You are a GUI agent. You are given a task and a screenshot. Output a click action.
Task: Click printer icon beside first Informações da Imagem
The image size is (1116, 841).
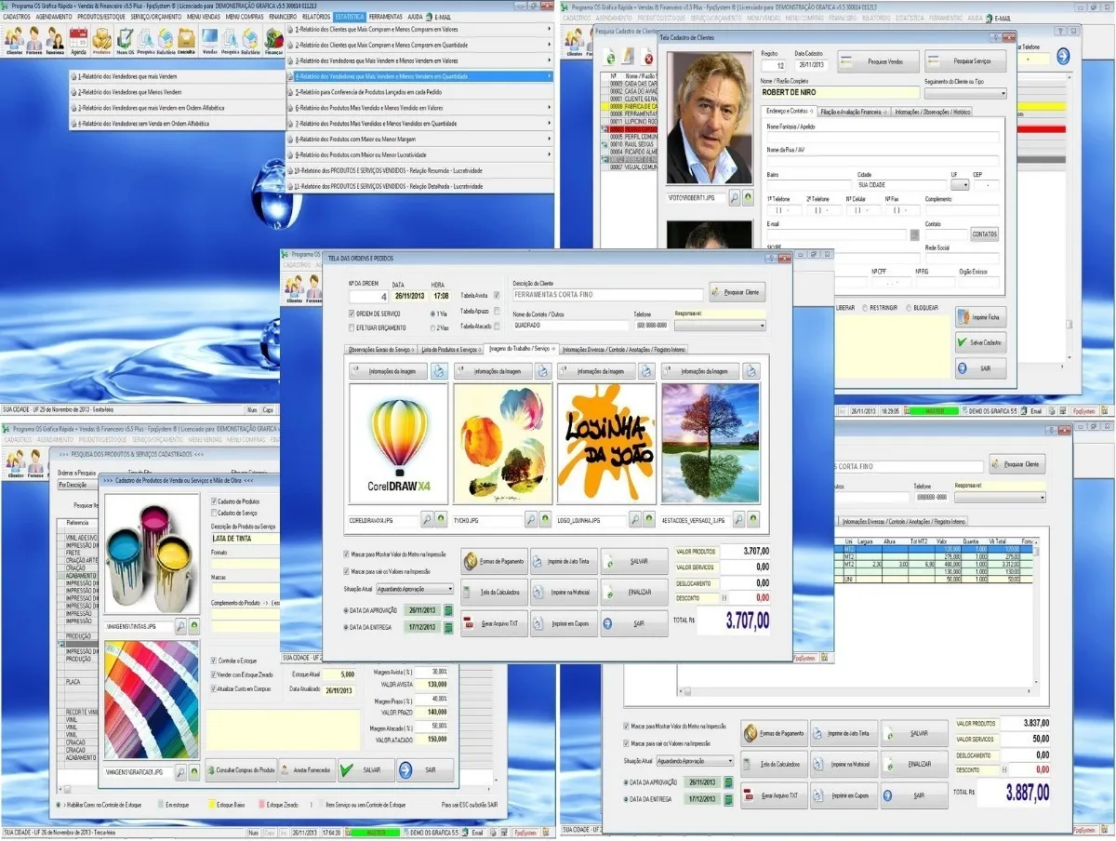coord(438,371)
